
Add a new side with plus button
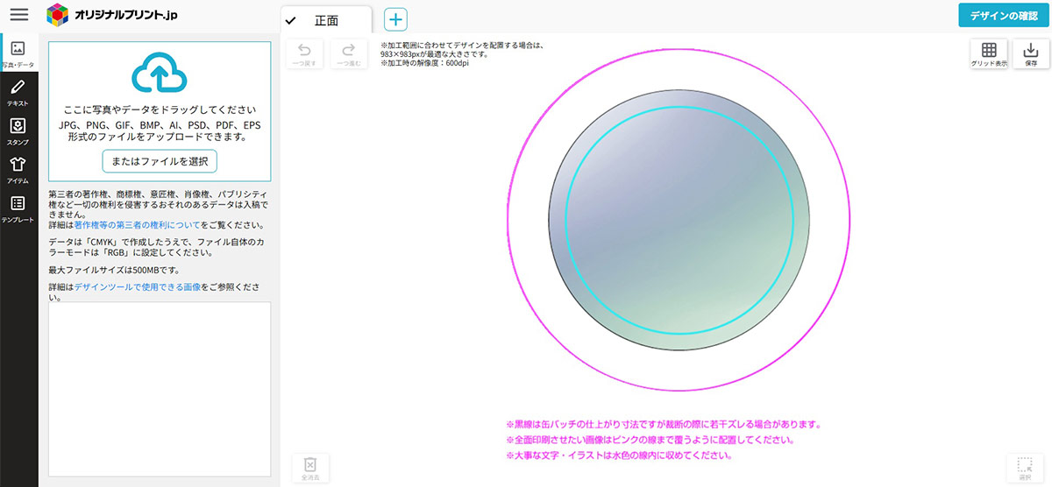pyautogui.click(x=395, y=20)
